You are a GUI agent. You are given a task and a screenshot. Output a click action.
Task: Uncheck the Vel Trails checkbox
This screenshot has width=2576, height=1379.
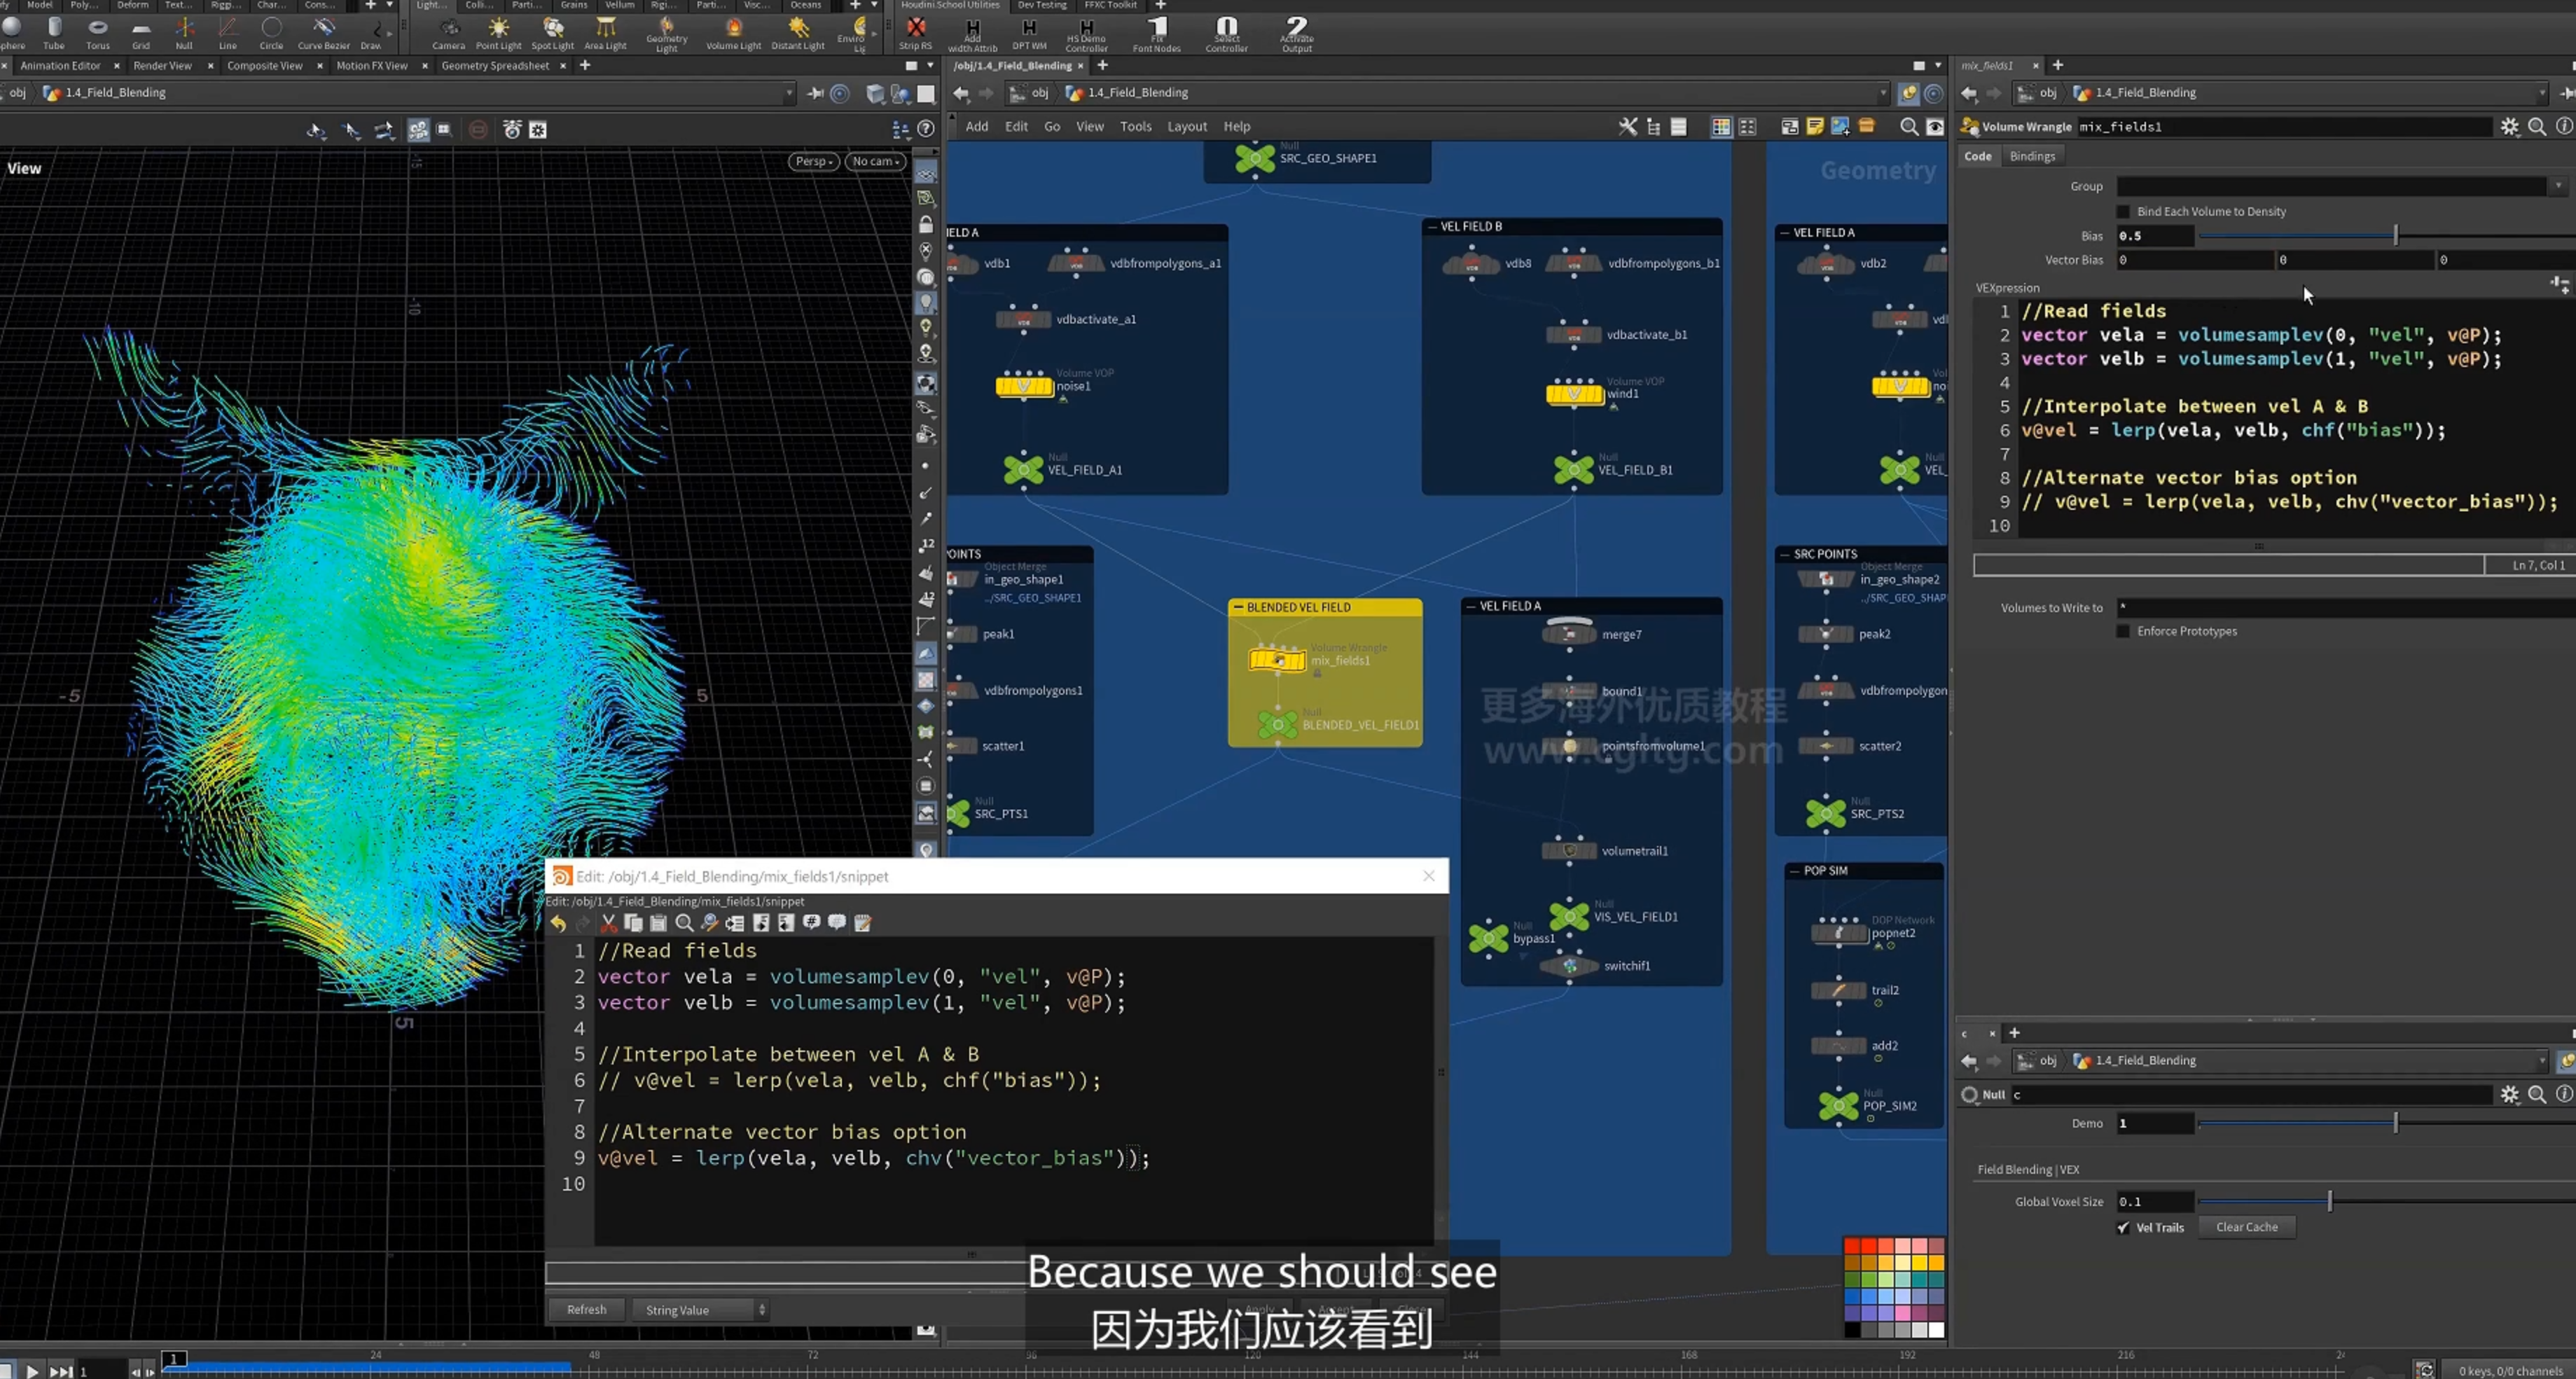click(x=2123, y=1227)
